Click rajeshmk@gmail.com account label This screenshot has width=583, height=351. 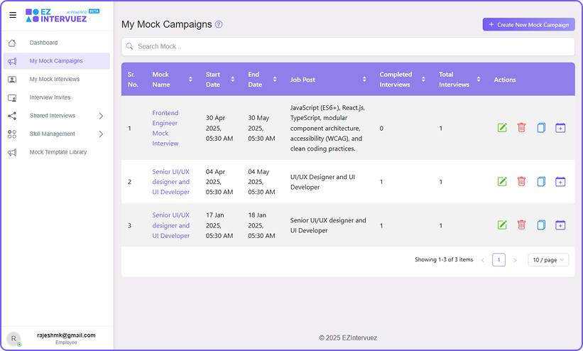[x=66, y=335]
